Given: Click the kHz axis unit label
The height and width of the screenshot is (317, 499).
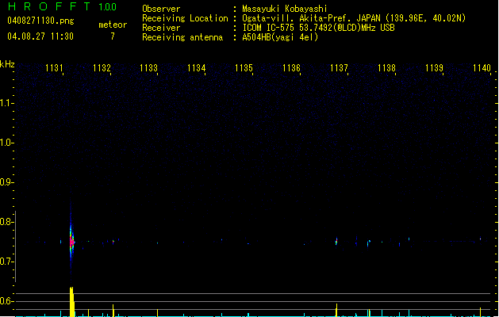Looking at the screenshot, I should coord(7,64).
